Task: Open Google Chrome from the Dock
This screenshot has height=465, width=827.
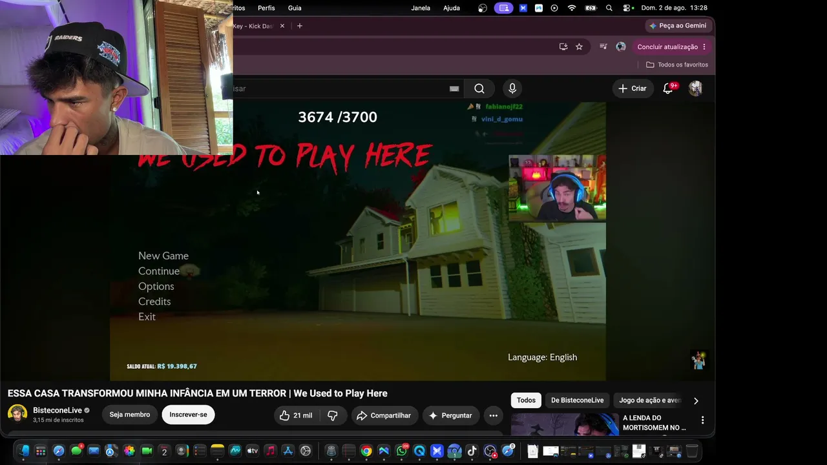Action: [x=366, y=451]
